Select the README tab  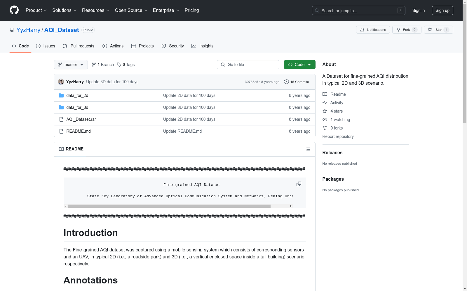tap(71, 149)
